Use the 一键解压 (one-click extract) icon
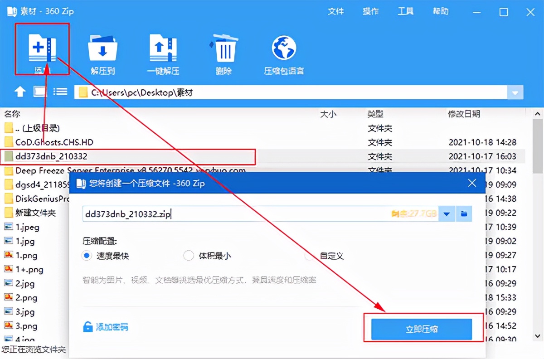This screenshot has height=359, width=544. [163, 48]
